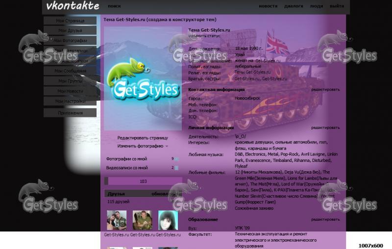
Task: Click the Деятельность value \o_O/
Action: pos(241,136)
